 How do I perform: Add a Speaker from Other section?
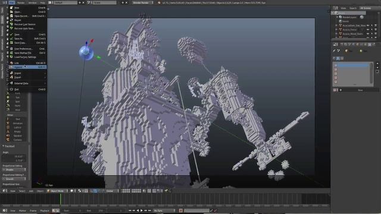coord(17,136)
